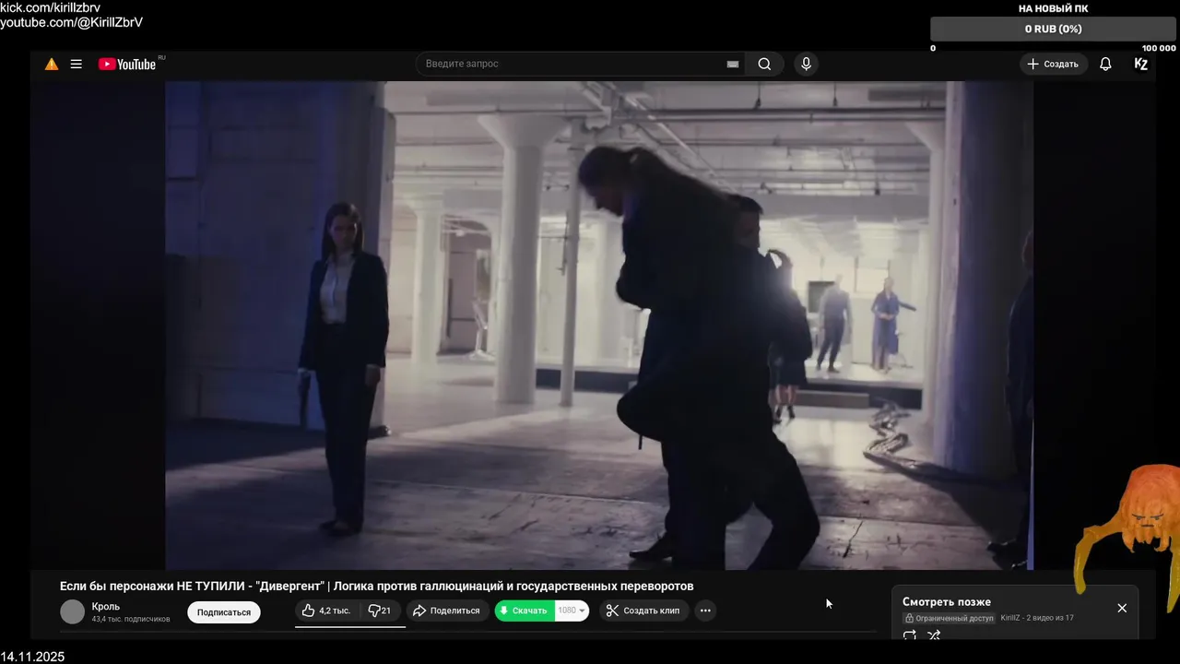This screenshot has width=1180, height=664.
Task: Open the KZ account avatar menu
Action: [1140, 65]
